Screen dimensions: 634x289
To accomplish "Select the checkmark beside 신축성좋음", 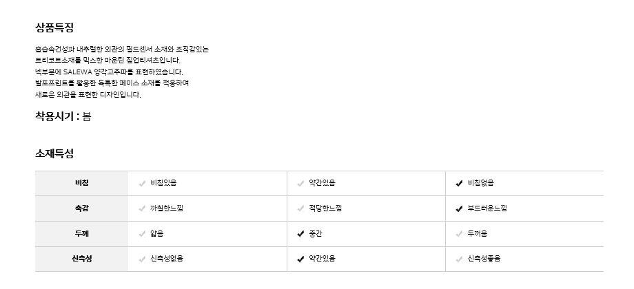I will click(459, 259).
